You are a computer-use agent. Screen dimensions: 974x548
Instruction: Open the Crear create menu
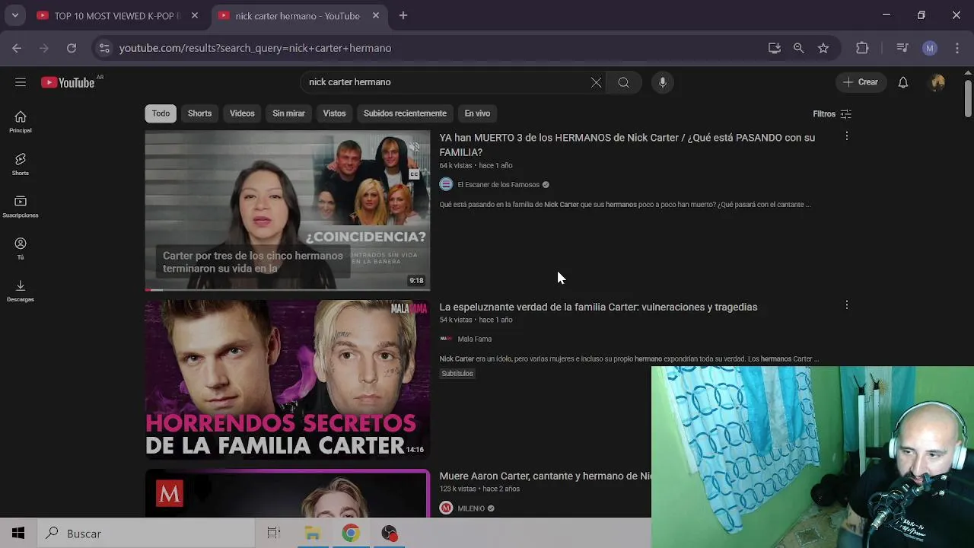[861, 82]
